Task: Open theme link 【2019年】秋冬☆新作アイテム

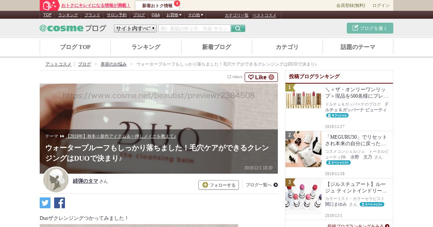Action: click(121, 136)
